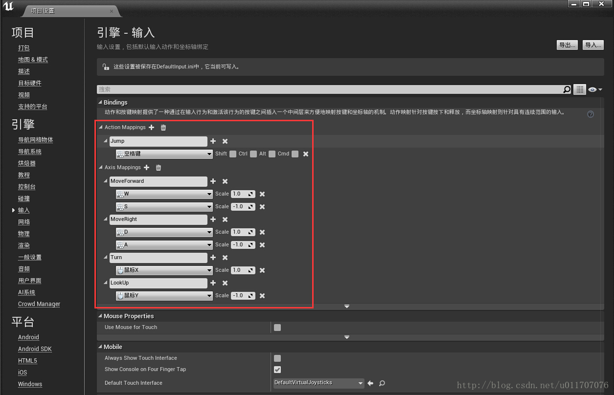
Task: Collapse the Action Mappings list
Action: pos(101,128)
